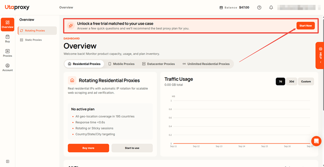Click the Start to use button

click(132, 148)
